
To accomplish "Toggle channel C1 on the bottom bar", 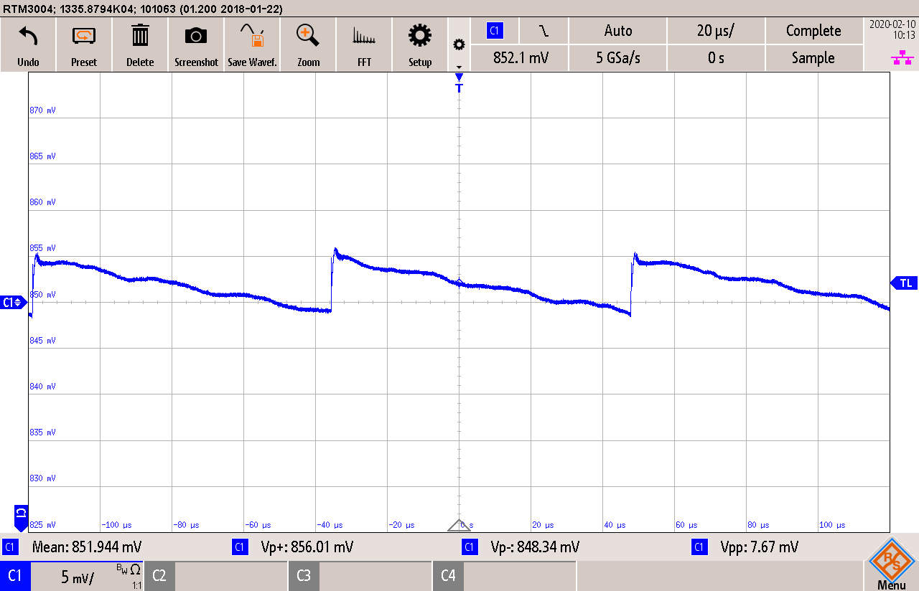I will (15, 576).
